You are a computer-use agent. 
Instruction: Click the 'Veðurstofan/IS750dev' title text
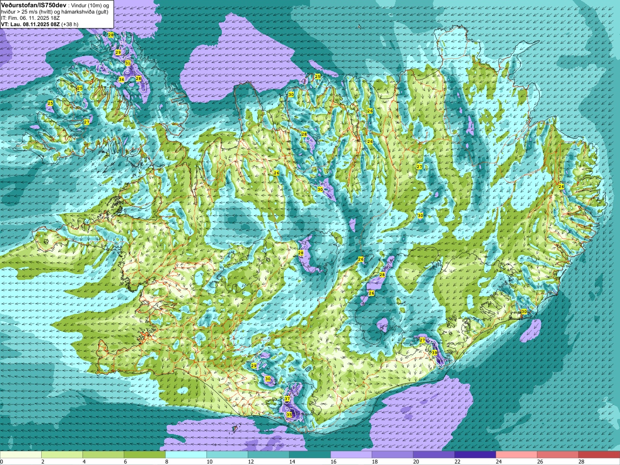coord(33,5)
